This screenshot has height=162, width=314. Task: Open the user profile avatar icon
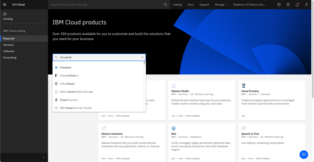point(307,5)
